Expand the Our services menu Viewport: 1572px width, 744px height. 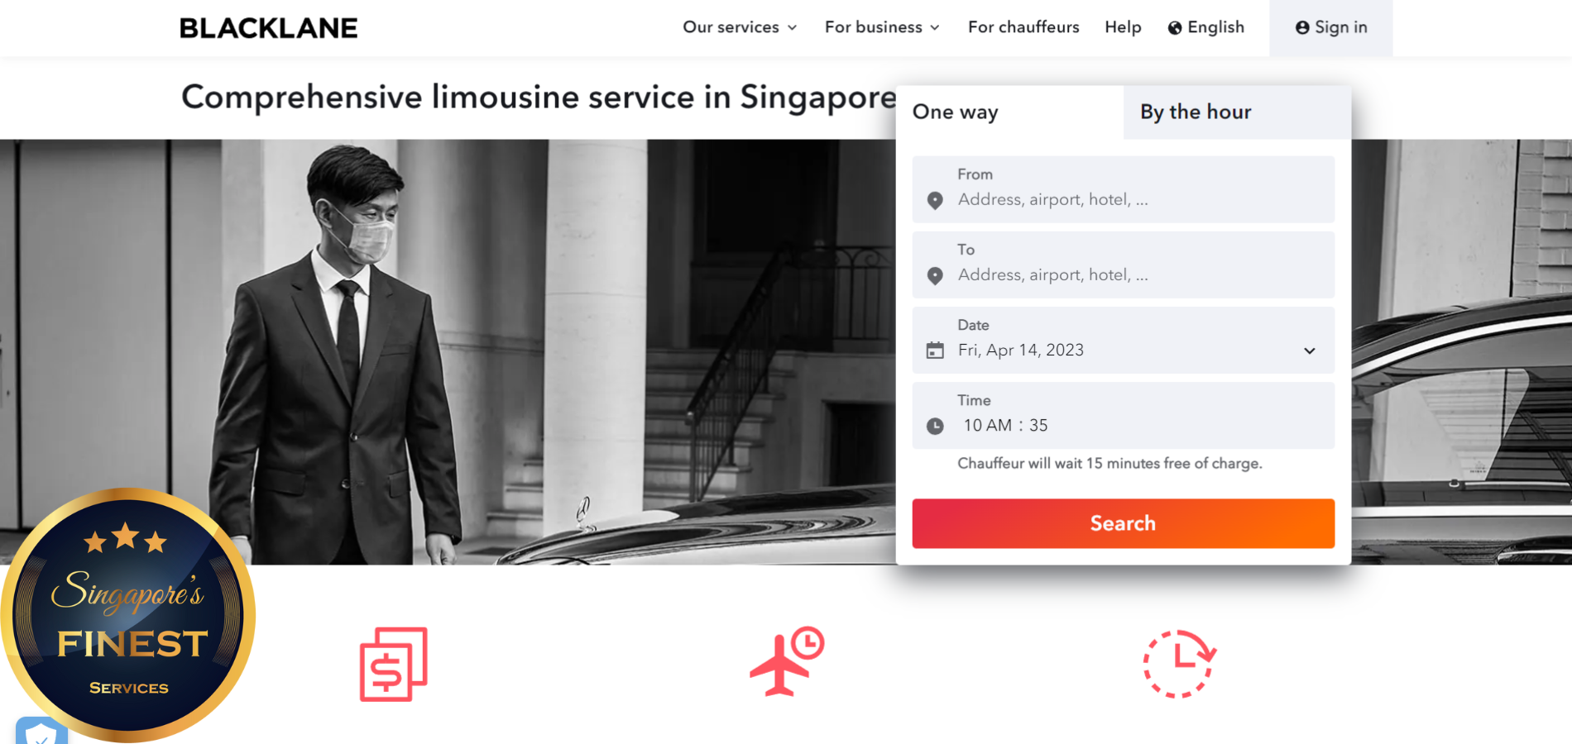pos(740,27)
